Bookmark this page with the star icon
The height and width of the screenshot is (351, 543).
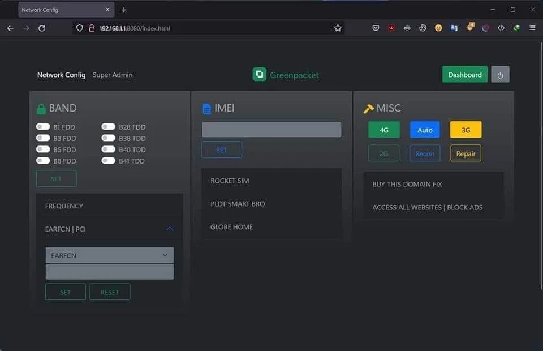pyautogui.click(x=338, y=28)
